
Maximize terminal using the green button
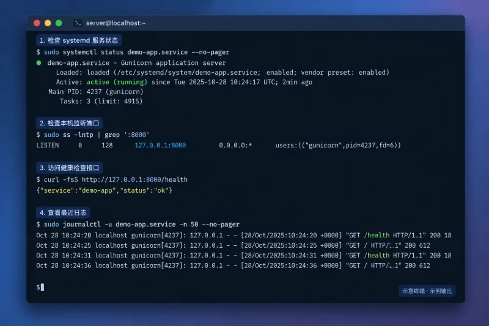coord(59,23)
